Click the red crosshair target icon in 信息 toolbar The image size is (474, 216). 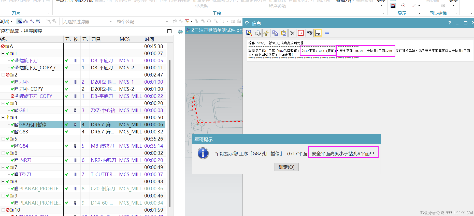301,33
